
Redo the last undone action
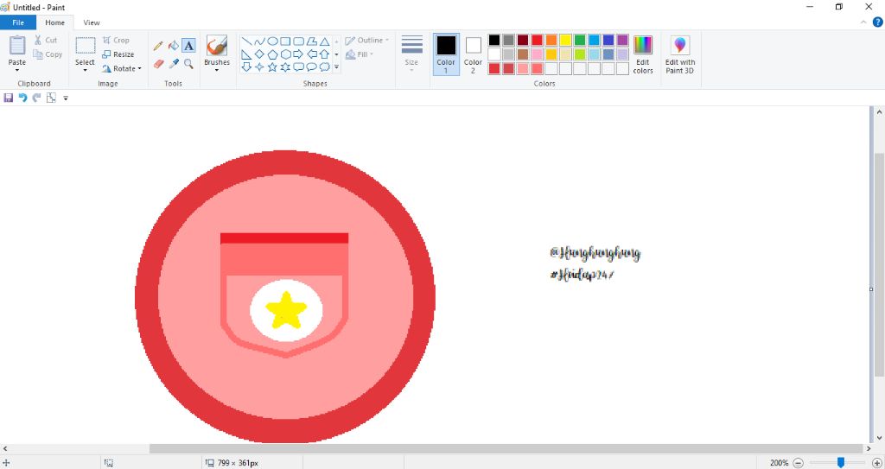tap(36, 98)
